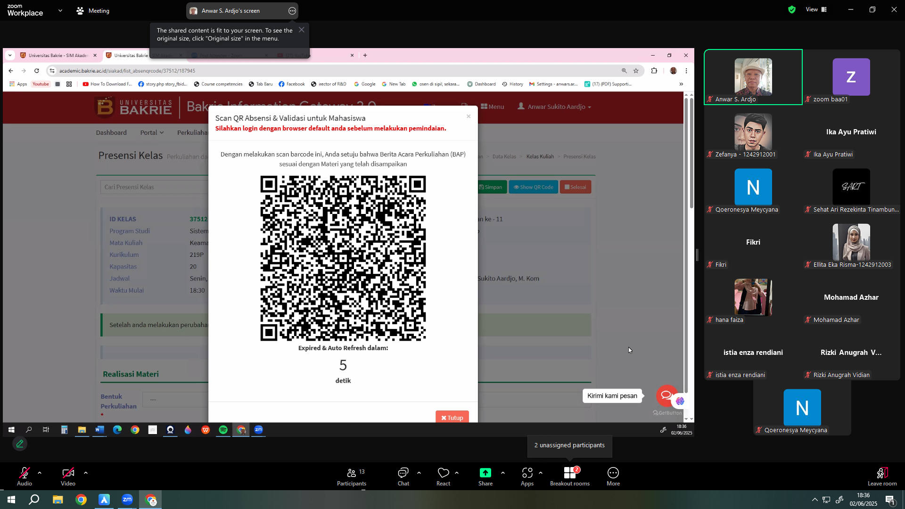
Task: Click the Tutup button in the QR dialog
Action: [x=452, y=417]
